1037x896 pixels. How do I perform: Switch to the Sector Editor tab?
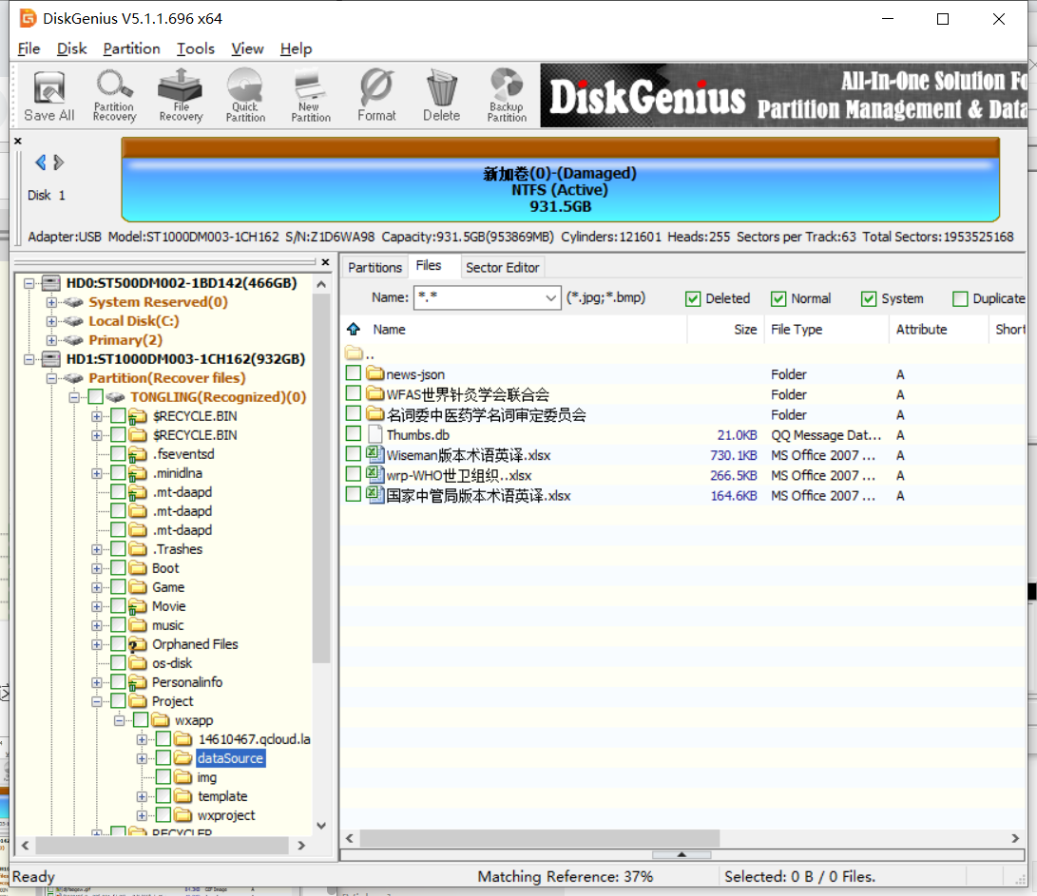502,267
